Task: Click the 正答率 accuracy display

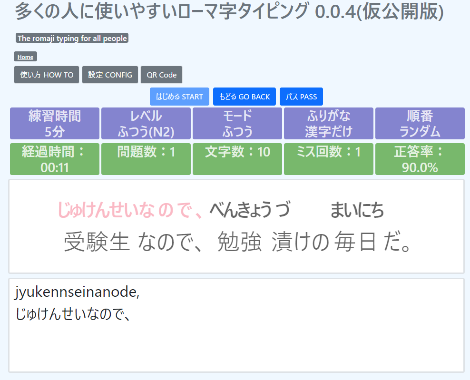Action: tap(420, 159)
